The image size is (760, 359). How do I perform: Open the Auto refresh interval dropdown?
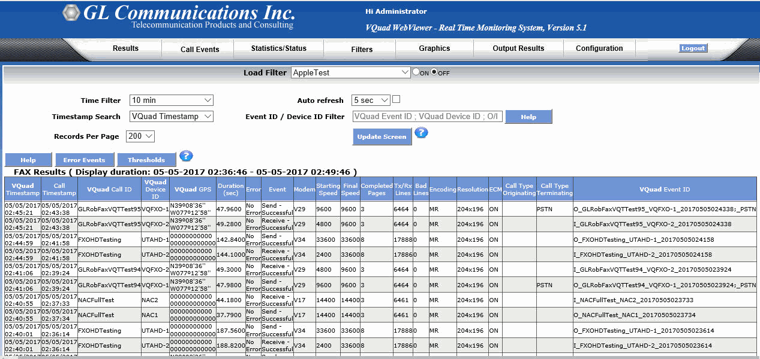coord(371,101)
